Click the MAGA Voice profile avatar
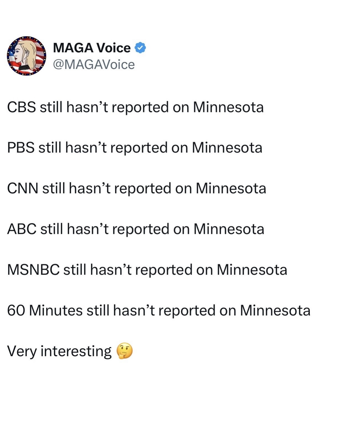356x424 pixels. (x=27, y=56)
